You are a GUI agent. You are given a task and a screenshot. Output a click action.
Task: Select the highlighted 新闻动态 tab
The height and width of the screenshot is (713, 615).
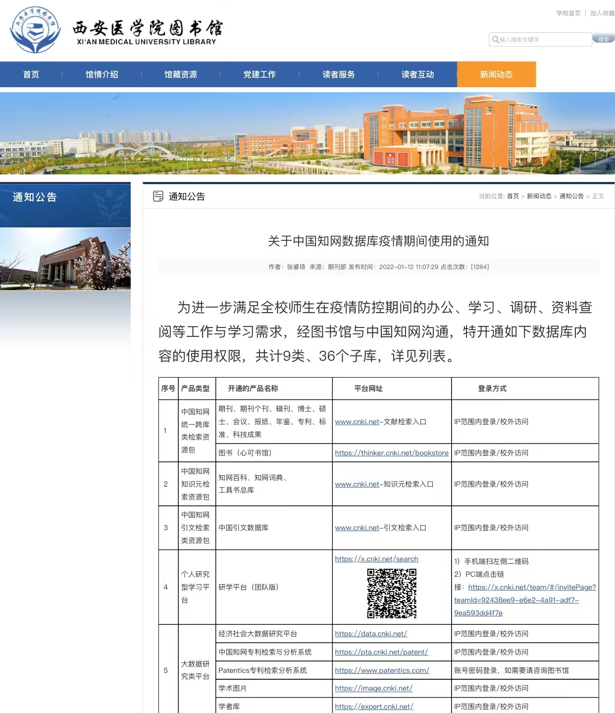pyautogui.click(x=496, y=74)
